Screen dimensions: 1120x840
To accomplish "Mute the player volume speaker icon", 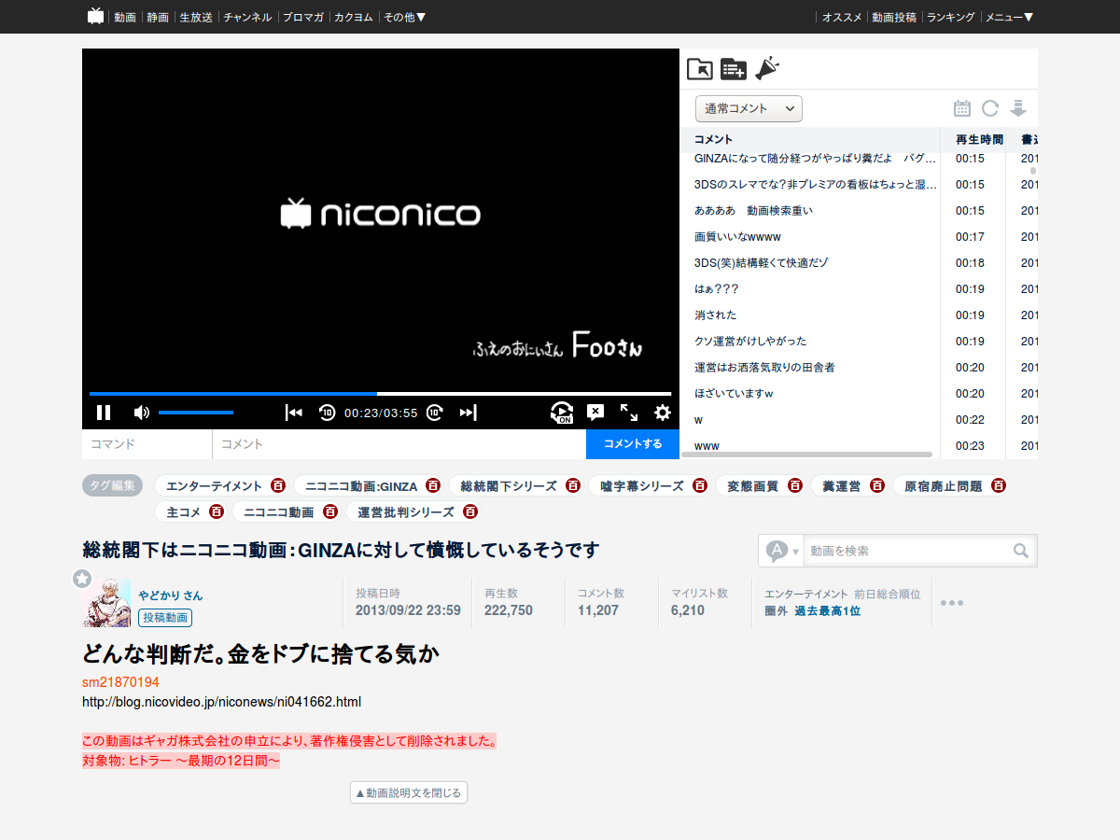I will pos(141,413).
